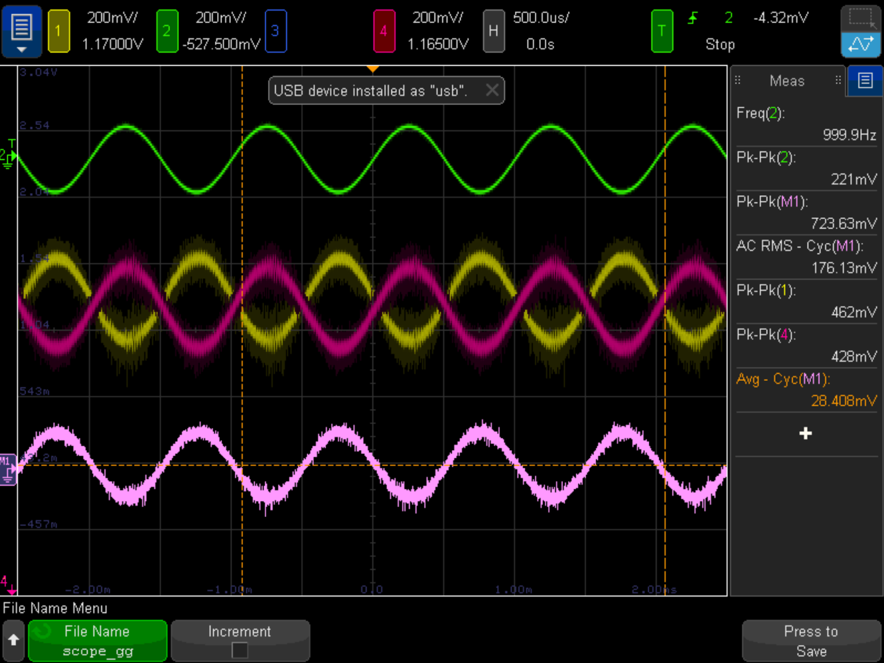Open Channel 2 settings
Image resolution: width=884 pixels, height=663 pixels.
pos(167,30)
